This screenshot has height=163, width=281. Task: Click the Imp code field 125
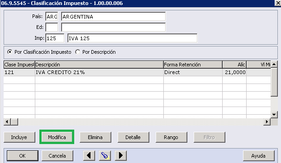[55, 38]
